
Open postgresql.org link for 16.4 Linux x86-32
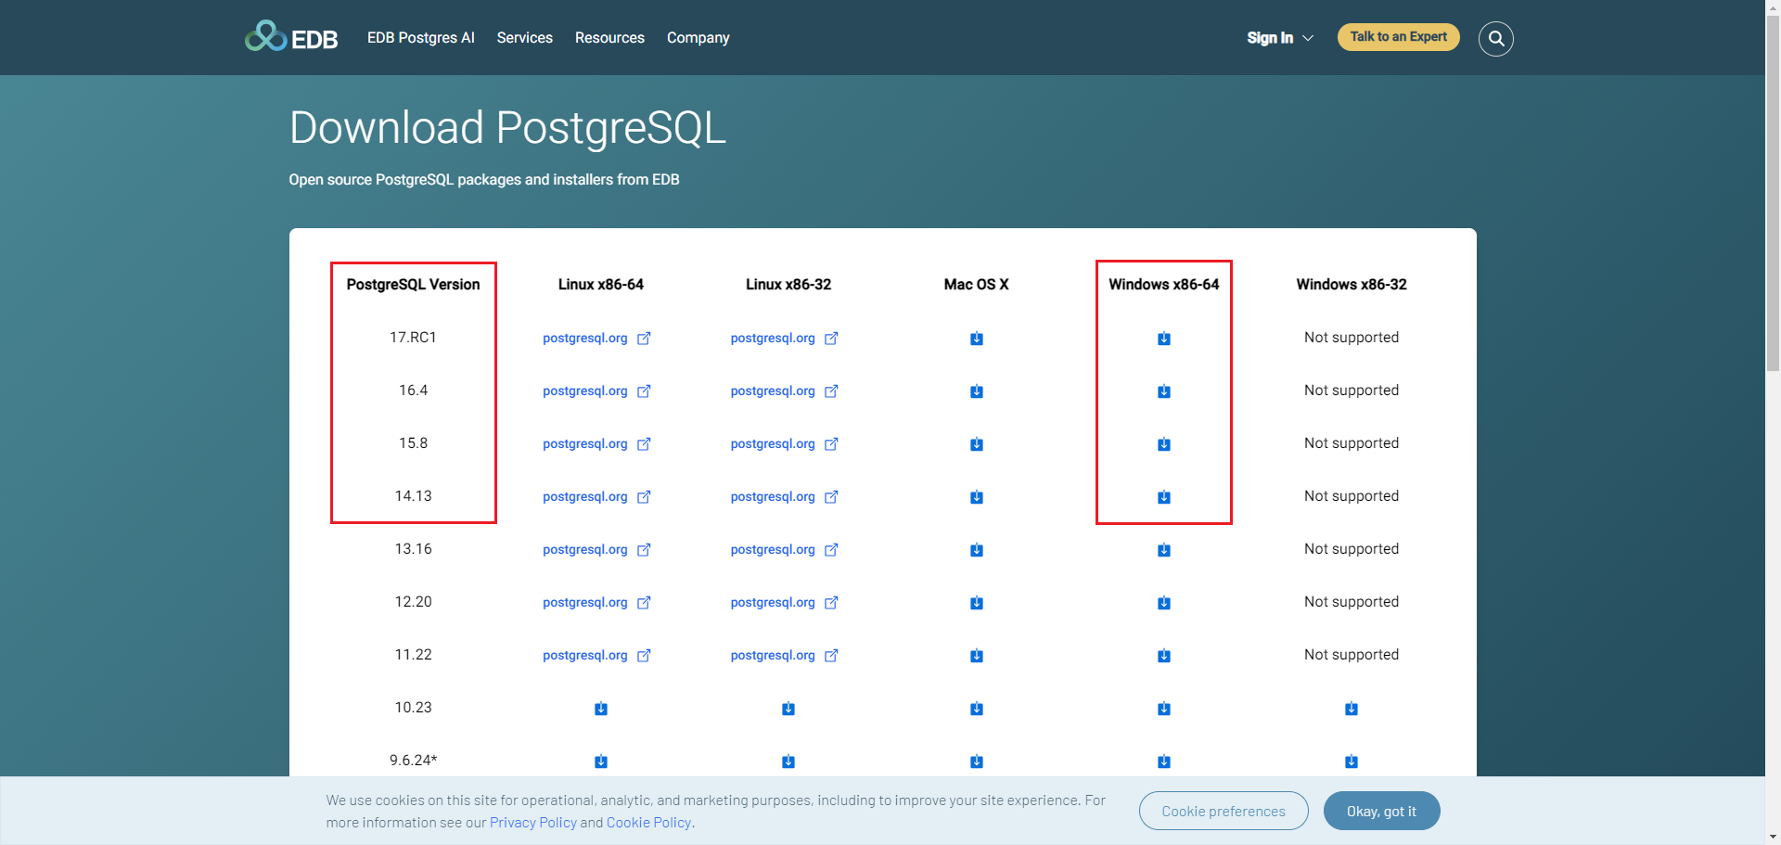(x=784, y=391)
